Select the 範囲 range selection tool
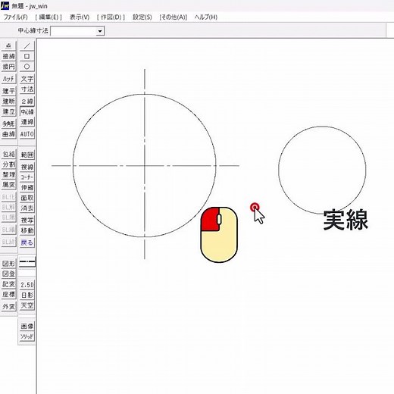 coord(27,155)
